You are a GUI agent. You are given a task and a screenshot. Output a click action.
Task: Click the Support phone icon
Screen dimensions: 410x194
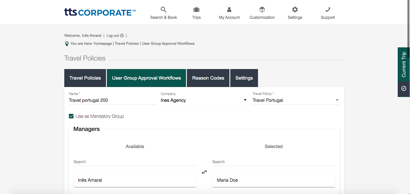tap(328, 10)
